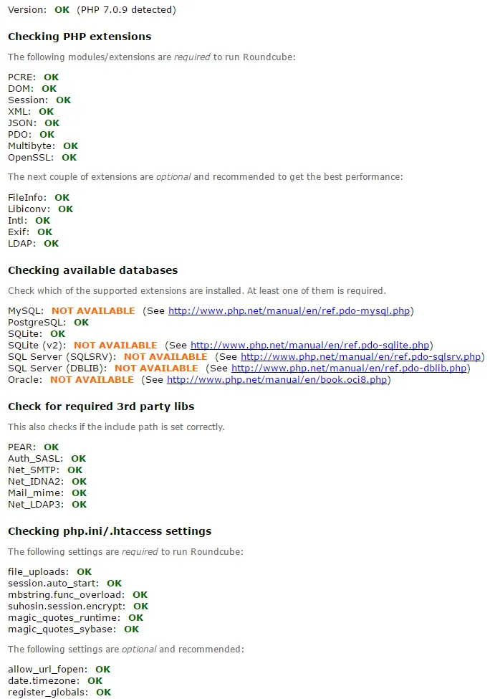
Task: Click the Mail_mime label
Action: (36, 493)
